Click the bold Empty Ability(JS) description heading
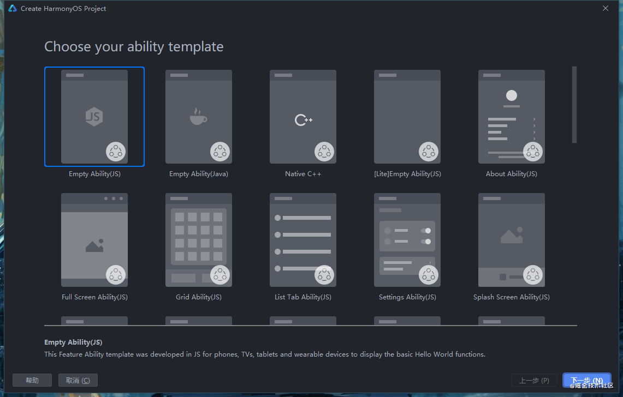The width and height of the screenshot is (623, 397). coord(73,342)
